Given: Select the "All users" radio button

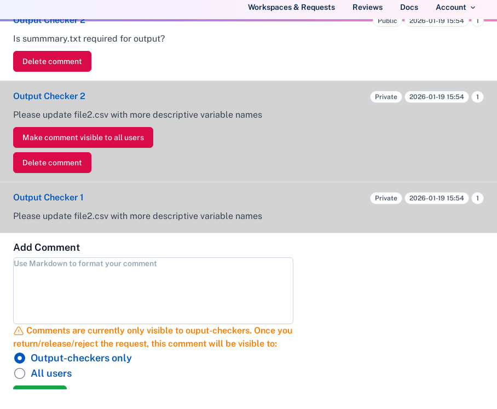Looking at the screenshot, I should [x=20, y=373].
